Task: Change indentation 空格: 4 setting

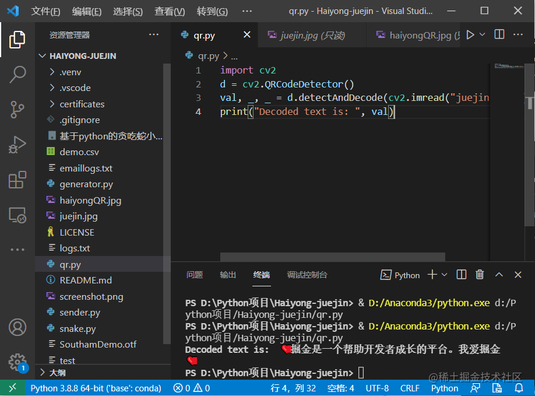Action: [340, 388]
